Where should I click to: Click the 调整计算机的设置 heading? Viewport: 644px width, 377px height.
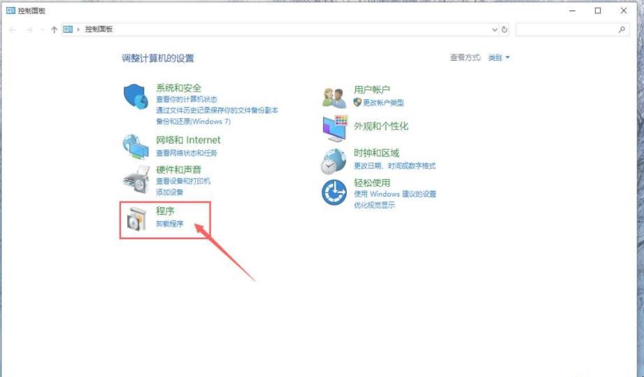pyautogui.click(x=158, y=58)
